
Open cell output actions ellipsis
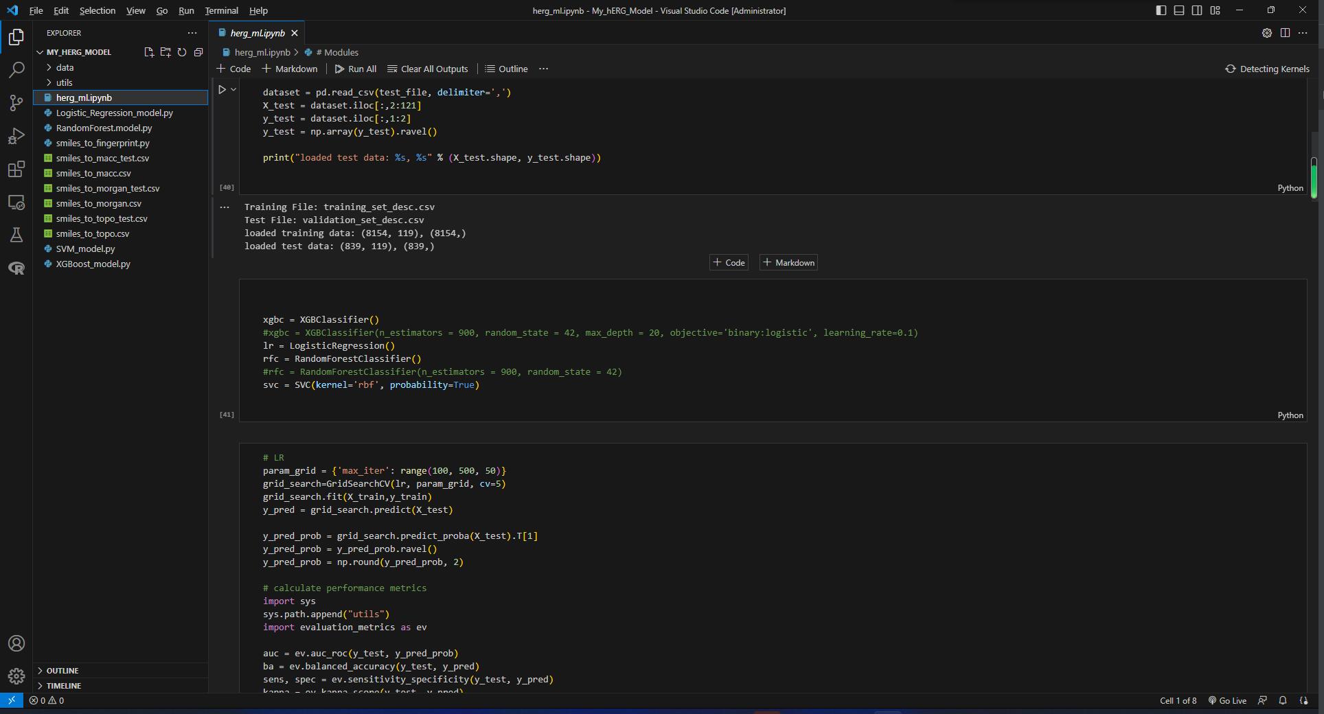click(x=225, y=207)
